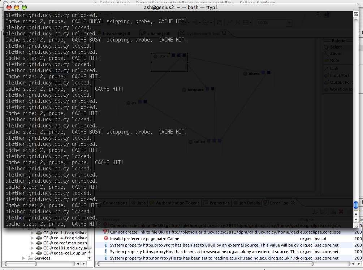
Task: Select the https.proxyHost system property message
Action: coord(204,252)
